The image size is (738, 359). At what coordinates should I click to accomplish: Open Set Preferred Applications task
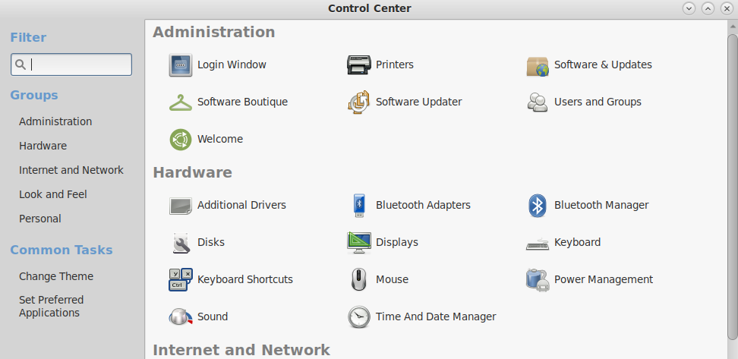52,307
